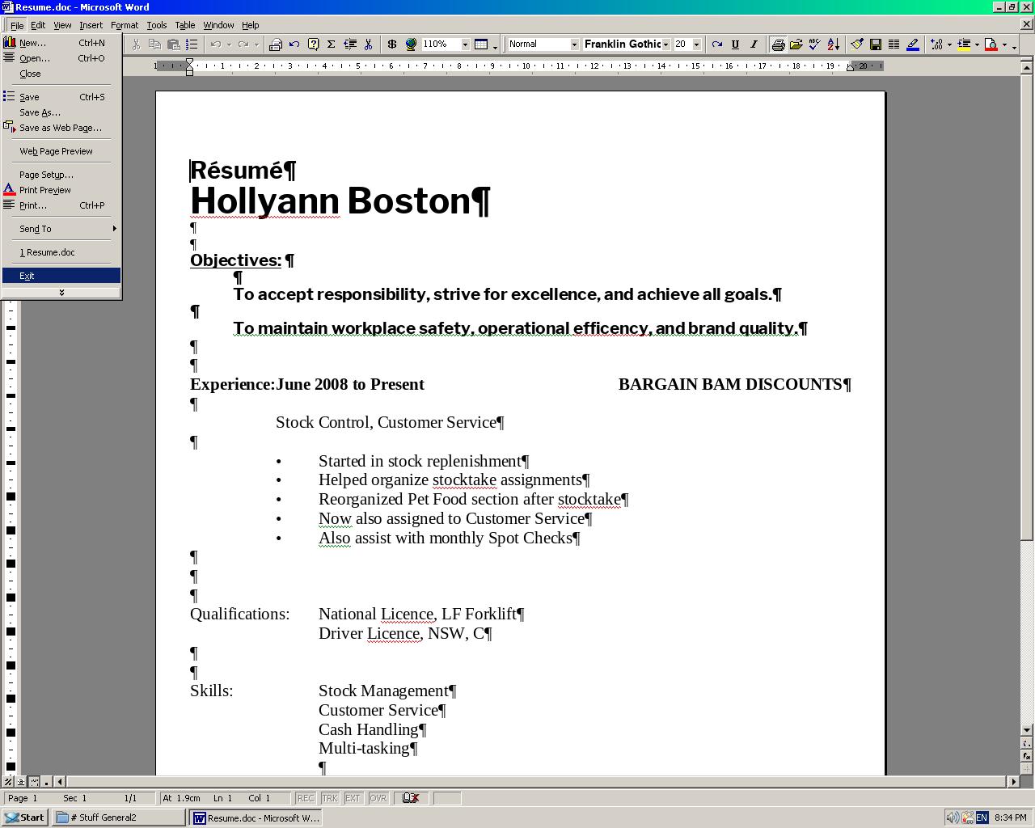Click the Sort A-Z descending icon
This screenshot has height=828, width=1035.
[x=834, y=44]
